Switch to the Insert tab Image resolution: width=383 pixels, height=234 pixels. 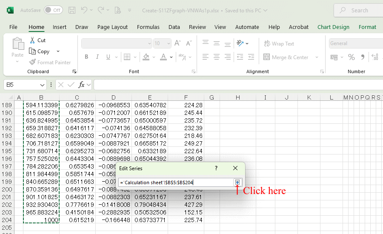pos(59,27)
